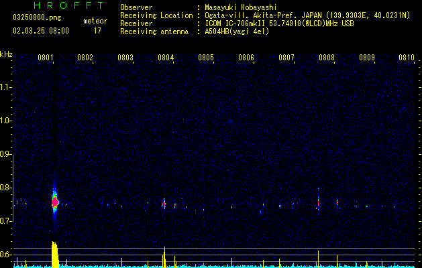Click the 0.6 kHz axis label
The image size is (422, 268).
coord(5,255)
